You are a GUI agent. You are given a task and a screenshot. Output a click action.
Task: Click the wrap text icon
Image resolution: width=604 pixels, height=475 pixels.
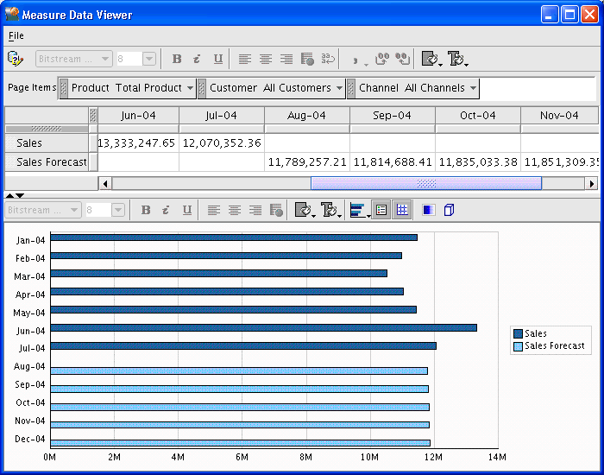point(328,59)
